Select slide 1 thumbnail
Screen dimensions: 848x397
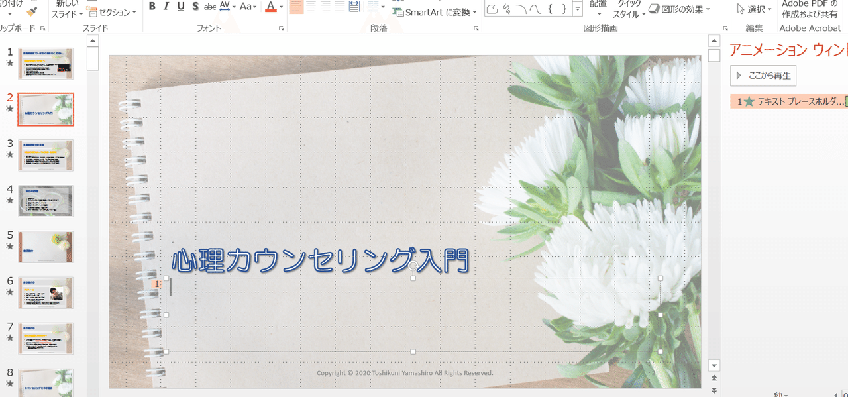tap(46, 64)
